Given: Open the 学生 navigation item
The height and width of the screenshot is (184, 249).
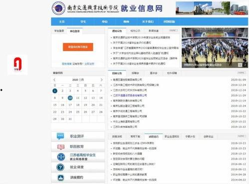Looking at the screenshot, I should [x=83, y=21].
